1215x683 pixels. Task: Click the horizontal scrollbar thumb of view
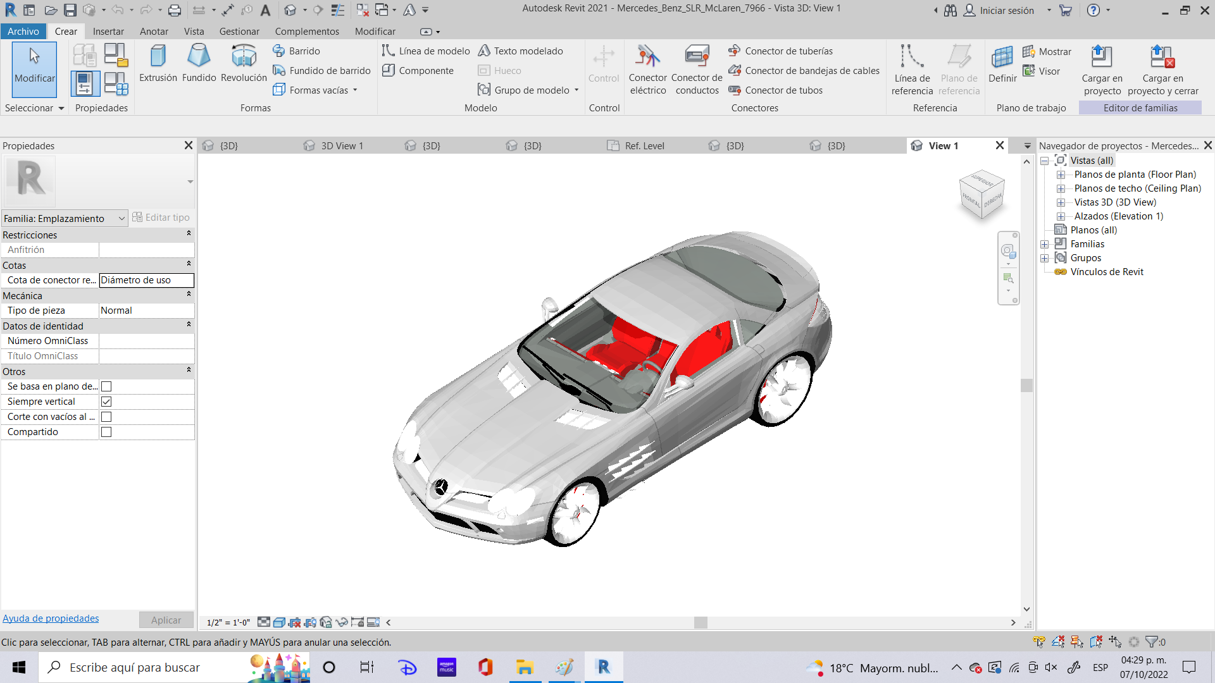pyautogui.click(x=701, y=622)
